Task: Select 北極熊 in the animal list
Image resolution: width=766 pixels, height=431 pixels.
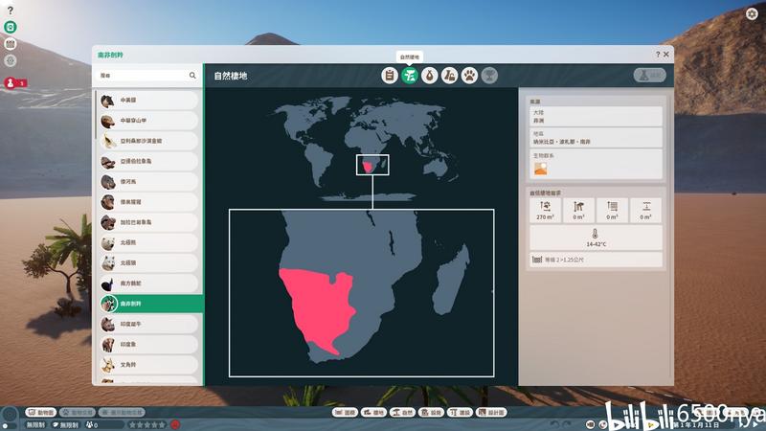Action: [x=148, y=242]
